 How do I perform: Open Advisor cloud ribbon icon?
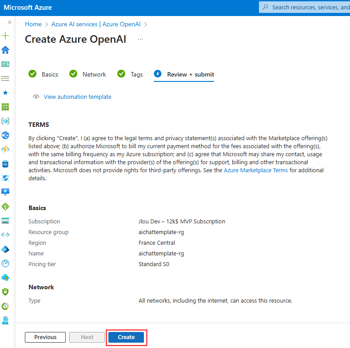(x=5, y=278)
